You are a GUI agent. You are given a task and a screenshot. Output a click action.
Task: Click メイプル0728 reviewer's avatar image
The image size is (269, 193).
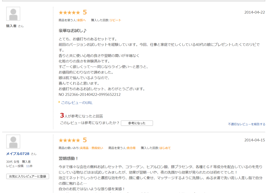click(13, 142)
